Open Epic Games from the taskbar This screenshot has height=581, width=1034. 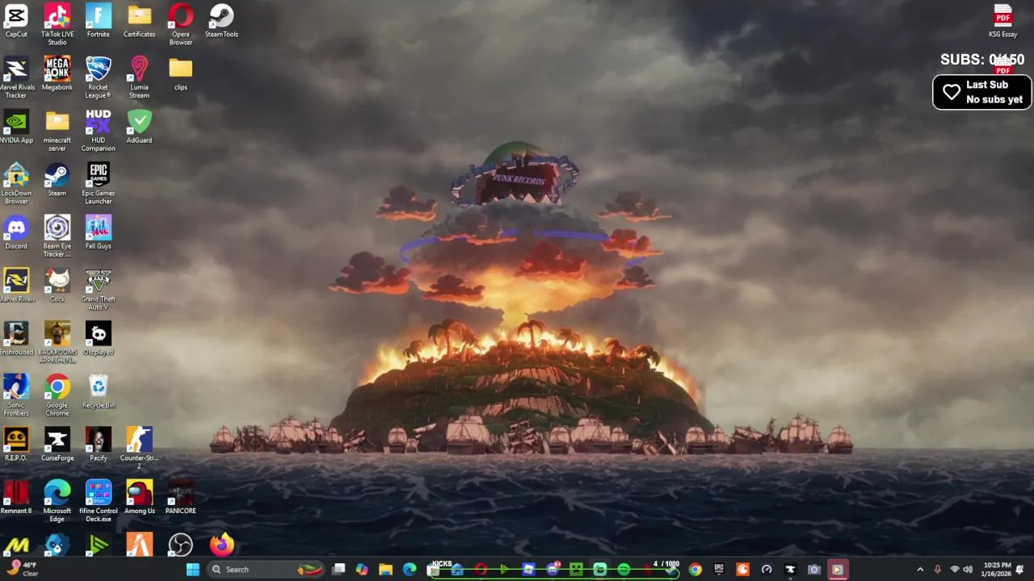coord(719,570)
